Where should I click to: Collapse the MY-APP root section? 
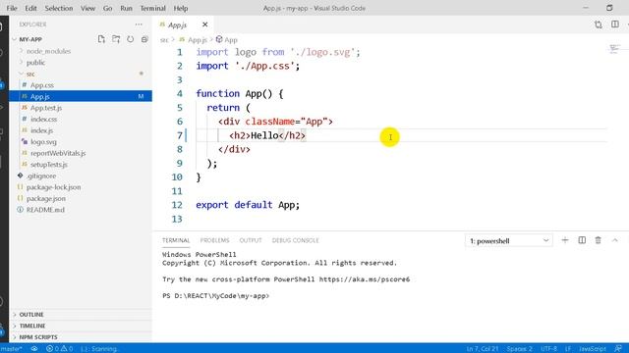(x=30, y=39)
